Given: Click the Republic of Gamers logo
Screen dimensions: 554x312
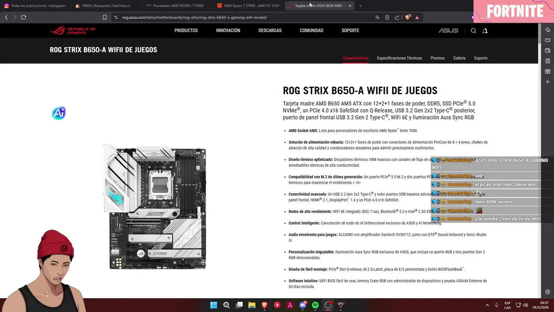Looking at the screenshot, I should pyautogui.click(x=73, y=30).
